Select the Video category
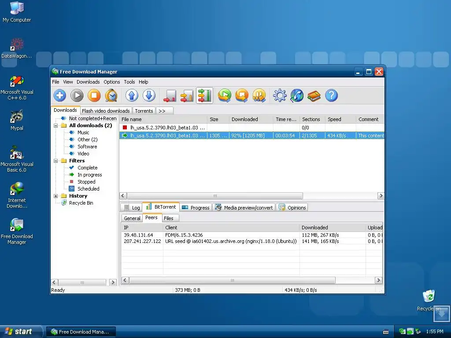The image size is (451, 338). (x=83, y=154)
